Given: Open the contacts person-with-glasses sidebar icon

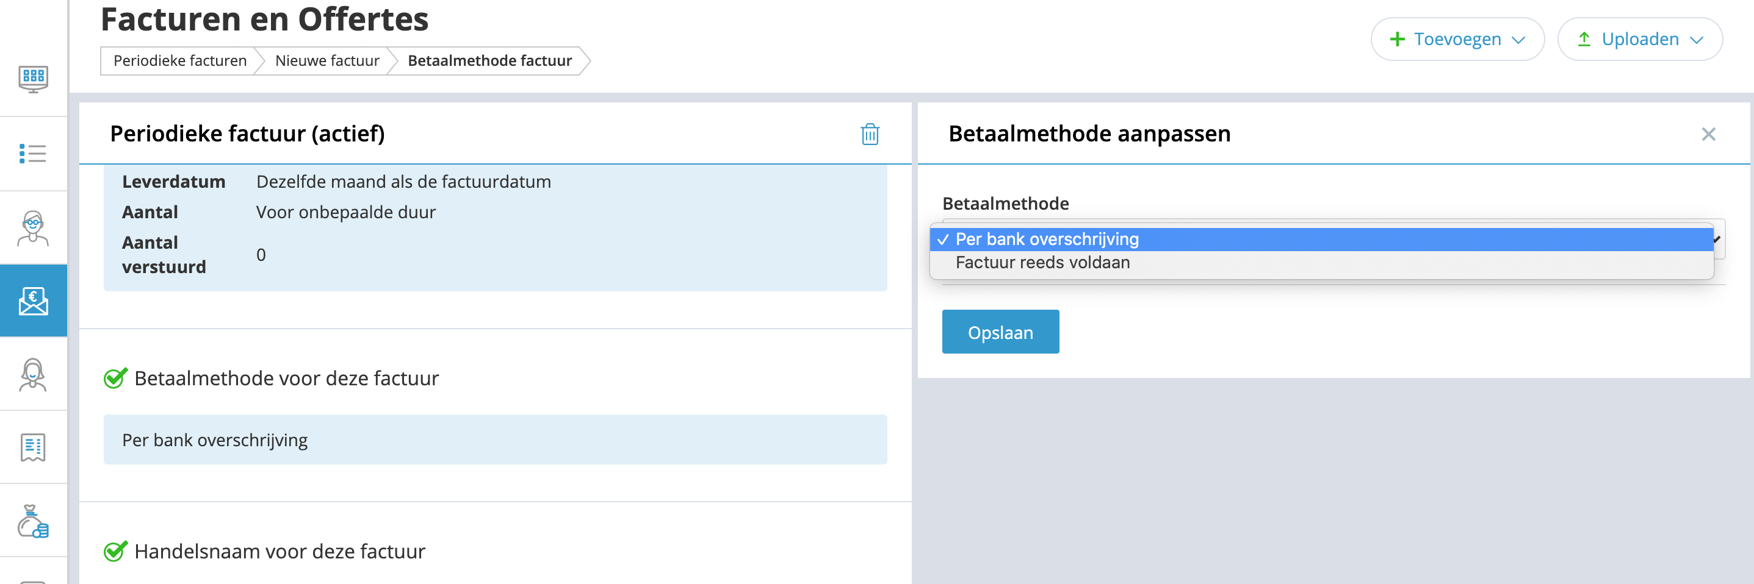Looking at the screenshot, I should coord(33,228).
